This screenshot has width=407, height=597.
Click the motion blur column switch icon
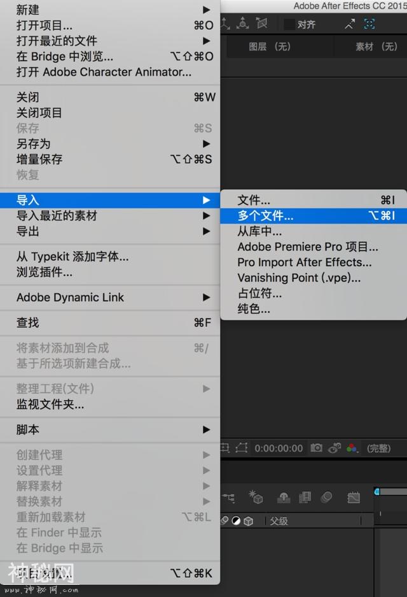(x=225, y=521)
